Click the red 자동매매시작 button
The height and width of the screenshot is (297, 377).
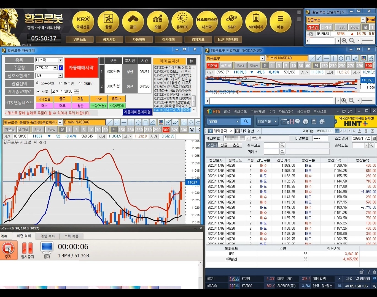coord(81,68)
